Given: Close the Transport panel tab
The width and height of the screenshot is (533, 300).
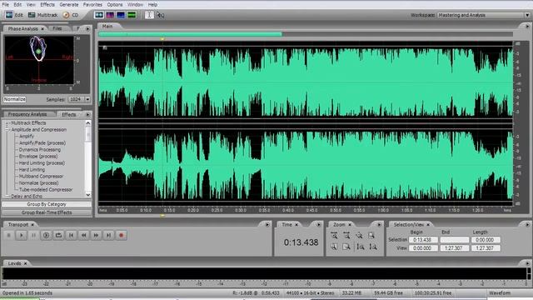Looking at the screenshot, I should click(32, 225).
